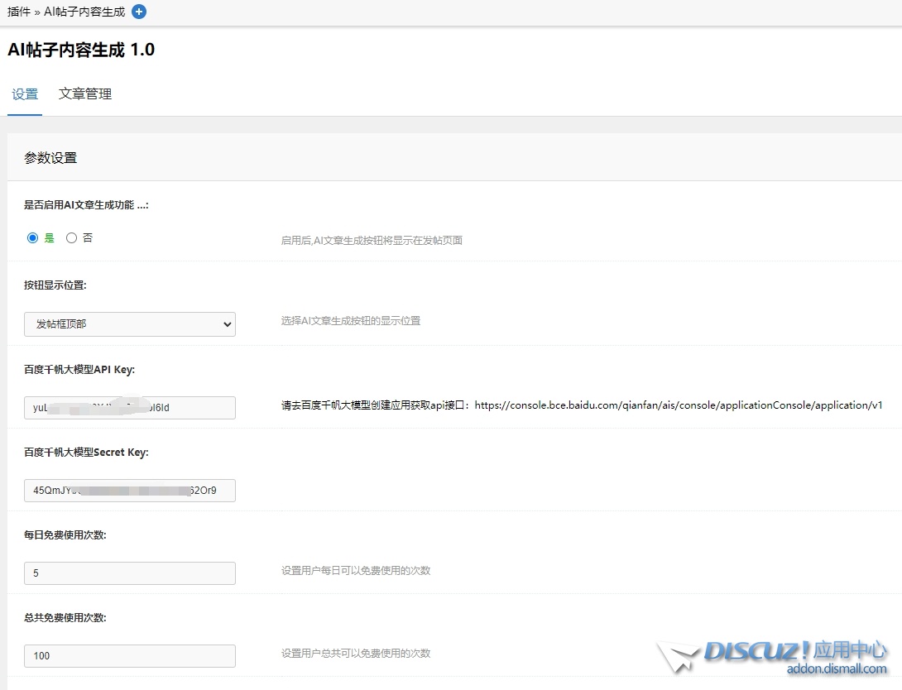Focus the 百度千帆大模型 Secret Key input field
The height and width of the screenshot is (690, 902).
click(x=130, y=491)
